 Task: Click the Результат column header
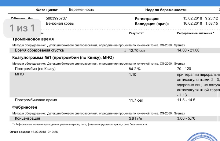tap(136, 33)
